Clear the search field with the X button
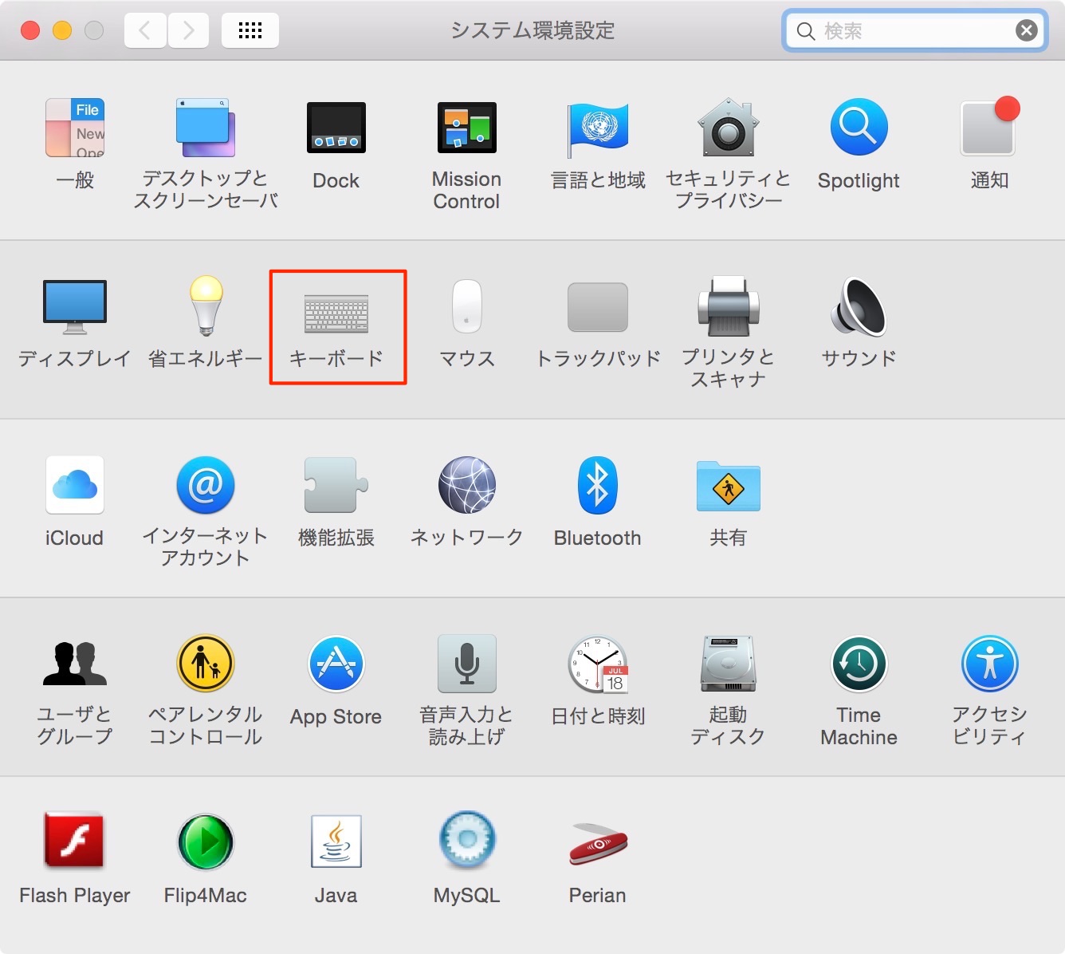The image size is (1065, 954). [x=1027, y=30]
